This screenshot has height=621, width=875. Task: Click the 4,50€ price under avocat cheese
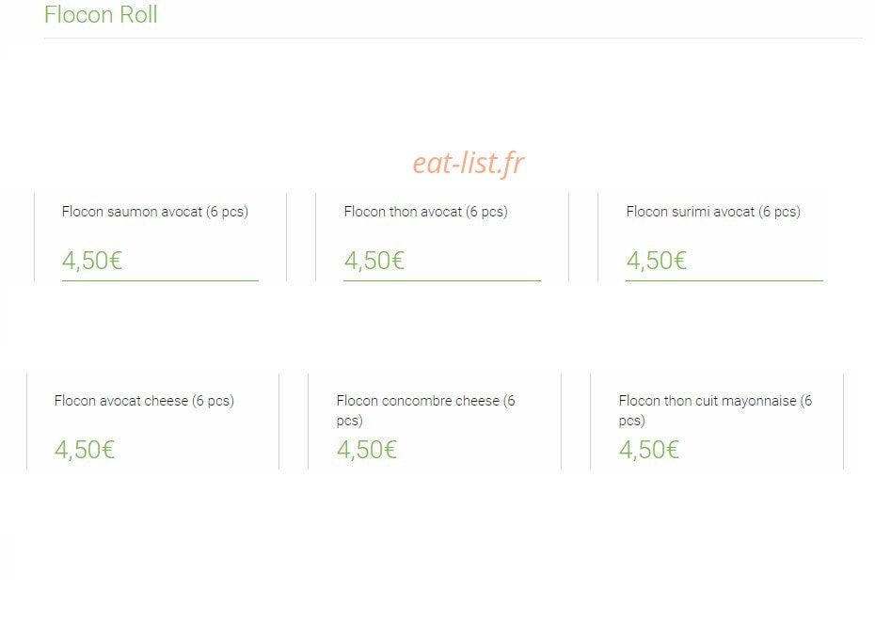click(x=85, y=450)
